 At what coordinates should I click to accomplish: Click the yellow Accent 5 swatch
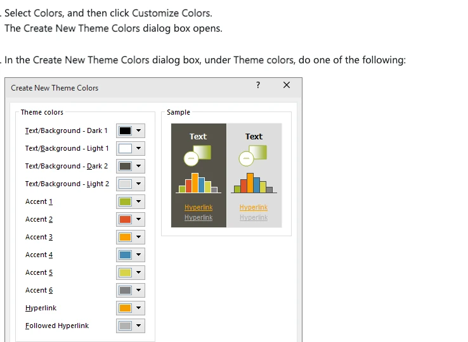[125, 272]
